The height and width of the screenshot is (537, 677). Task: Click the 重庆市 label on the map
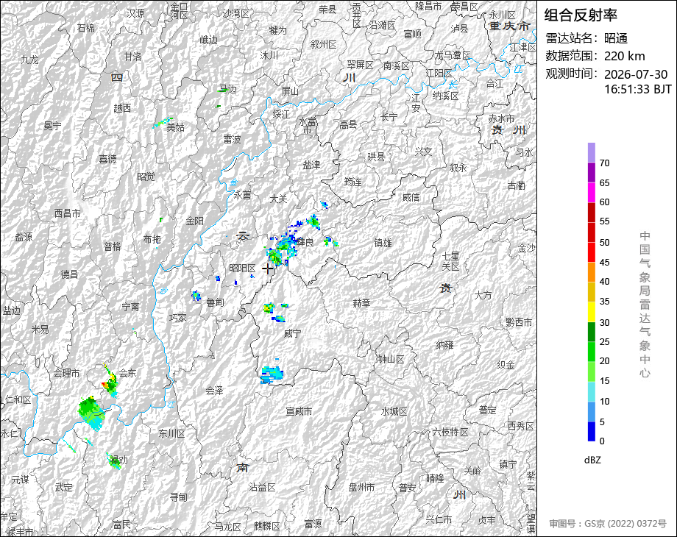[509, 26]
